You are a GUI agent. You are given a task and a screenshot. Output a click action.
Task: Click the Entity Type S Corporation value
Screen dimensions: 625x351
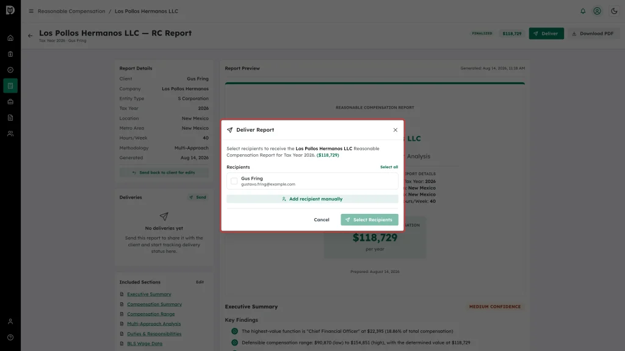(193, 99)
